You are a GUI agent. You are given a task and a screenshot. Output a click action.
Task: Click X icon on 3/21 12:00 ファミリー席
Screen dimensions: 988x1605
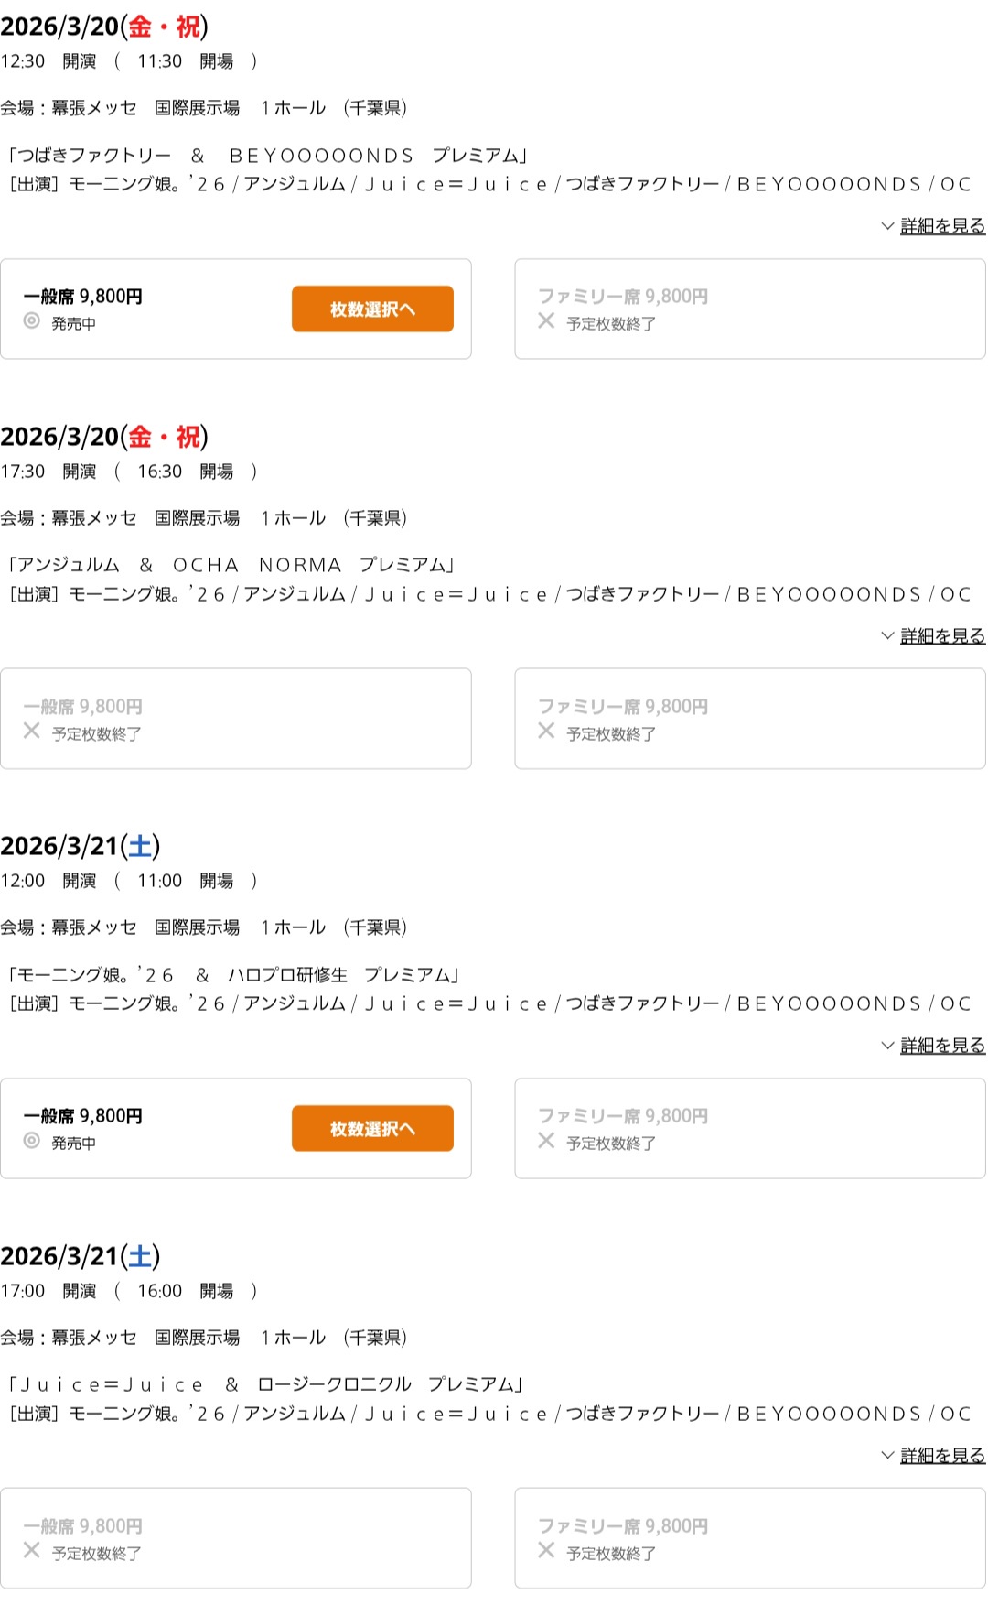coord(546,1140)
